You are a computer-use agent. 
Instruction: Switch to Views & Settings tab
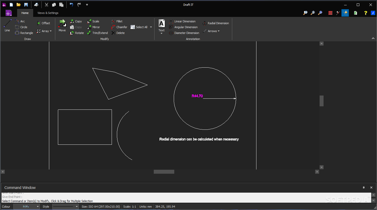pyautogui.click(x=48, y=13)
